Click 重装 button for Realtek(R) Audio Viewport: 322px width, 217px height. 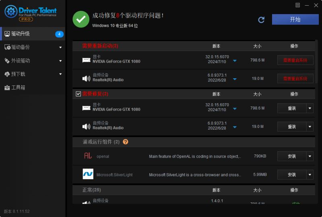(292, 127)
